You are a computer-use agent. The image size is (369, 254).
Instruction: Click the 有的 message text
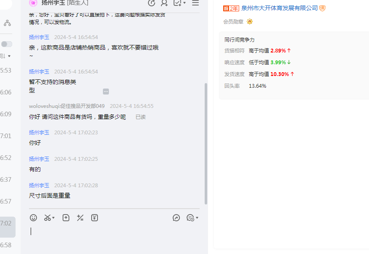35,169
